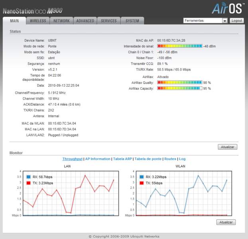Click SSID value ubnt
Viewport: 248px width, 239px height.
coord(51,58)
